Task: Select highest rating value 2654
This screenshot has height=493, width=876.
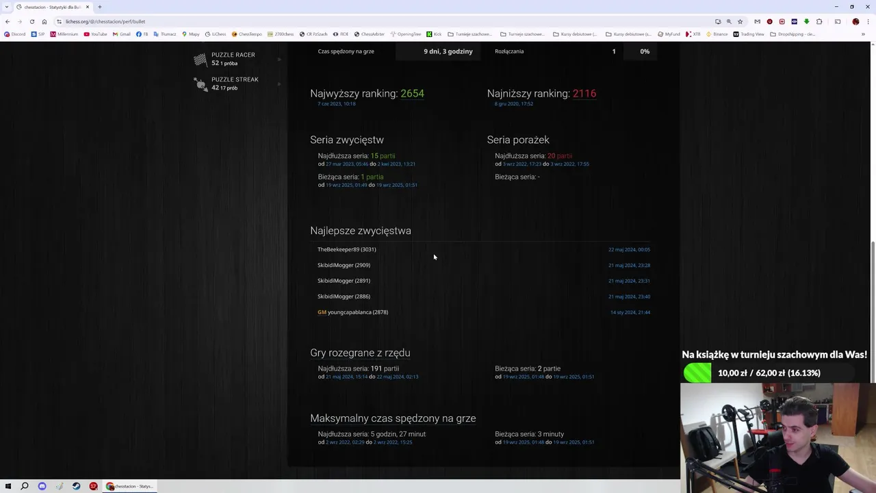Action: tap(412, 93)
